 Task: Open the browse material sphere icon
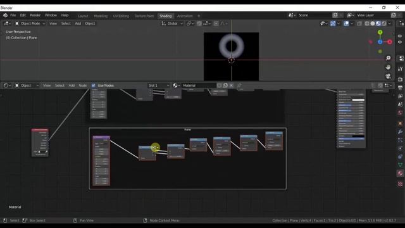coord(177,85)
